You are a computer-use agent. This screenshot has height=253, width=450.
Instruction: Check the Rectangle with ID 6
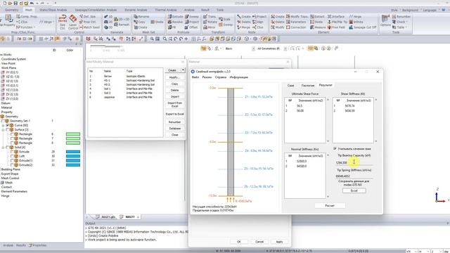click(12, 134)
